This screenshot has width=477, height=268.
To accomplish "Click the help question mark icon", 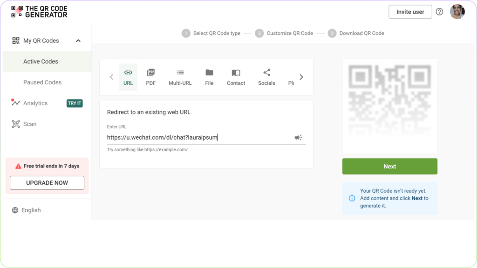I will (x=439, y=12).
